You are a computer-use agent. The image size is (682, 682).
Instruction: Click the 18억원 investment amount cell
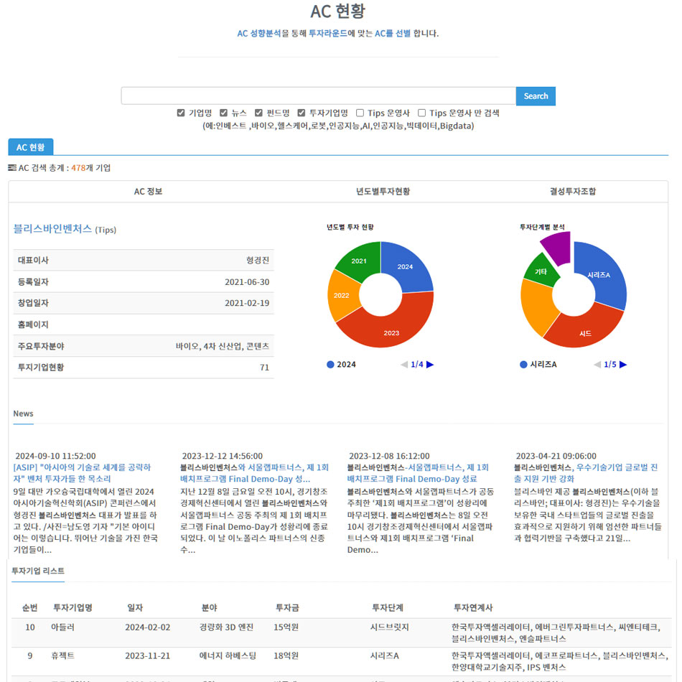pyautogui.click(x=286, y=656)
